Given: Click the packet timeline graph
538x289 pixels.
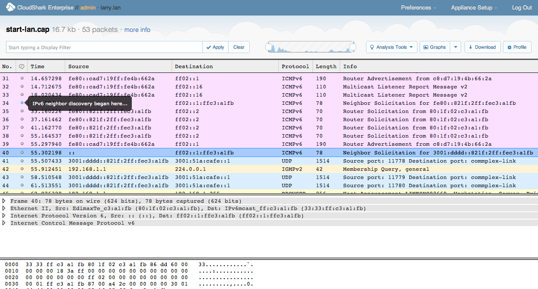Looking at the screenshot, I should 311,47.
